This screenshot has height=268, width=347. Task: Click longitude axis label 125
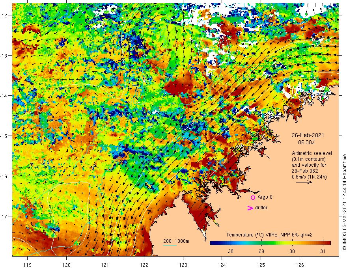(261, 265)
